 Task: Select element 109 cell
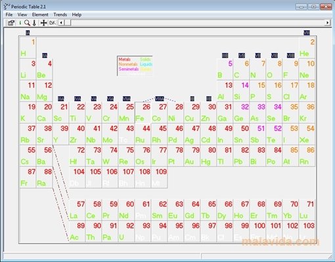(159, 178)
